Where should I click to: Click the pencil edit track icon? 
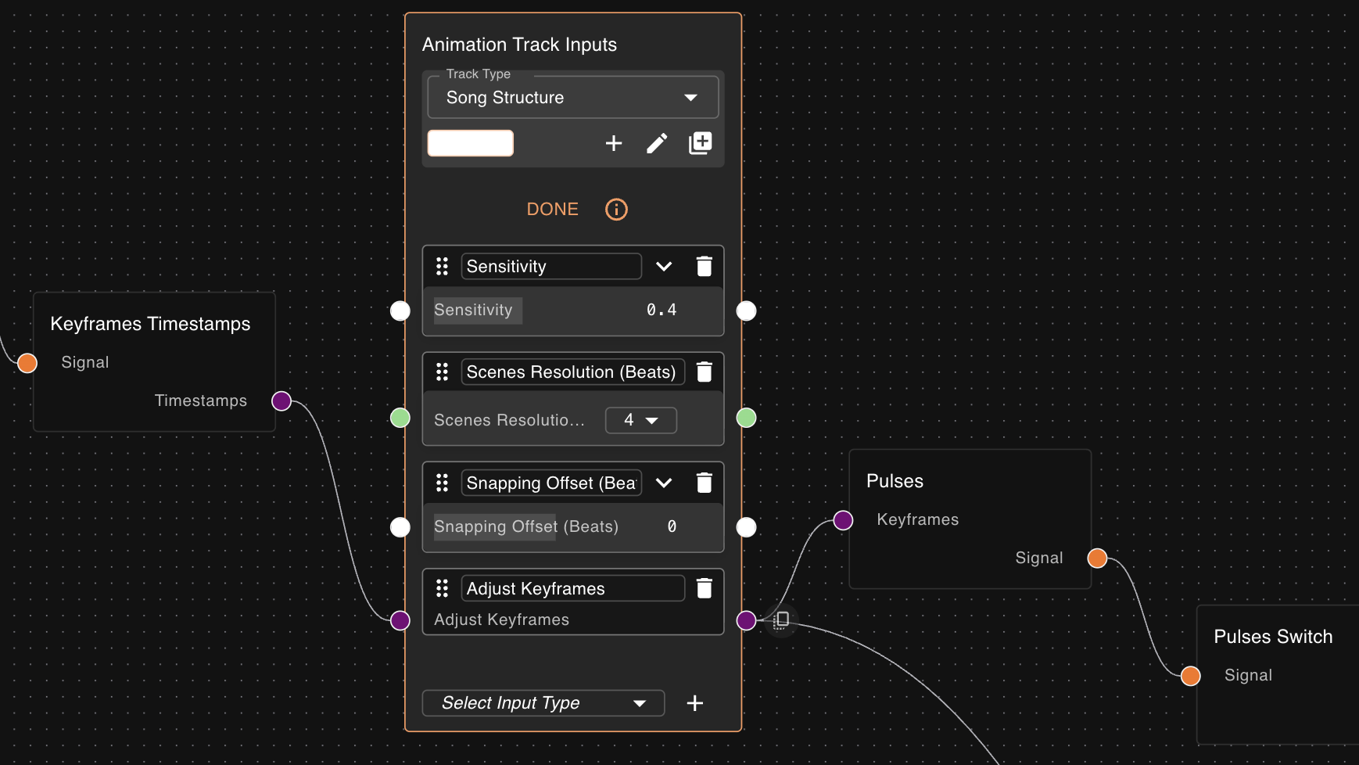(x=657, y=143)
